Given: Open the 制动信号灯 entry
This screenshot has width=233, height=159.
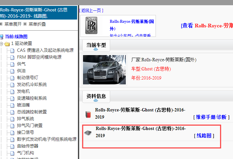Looking at the screenshot, I should coord(28,78).
